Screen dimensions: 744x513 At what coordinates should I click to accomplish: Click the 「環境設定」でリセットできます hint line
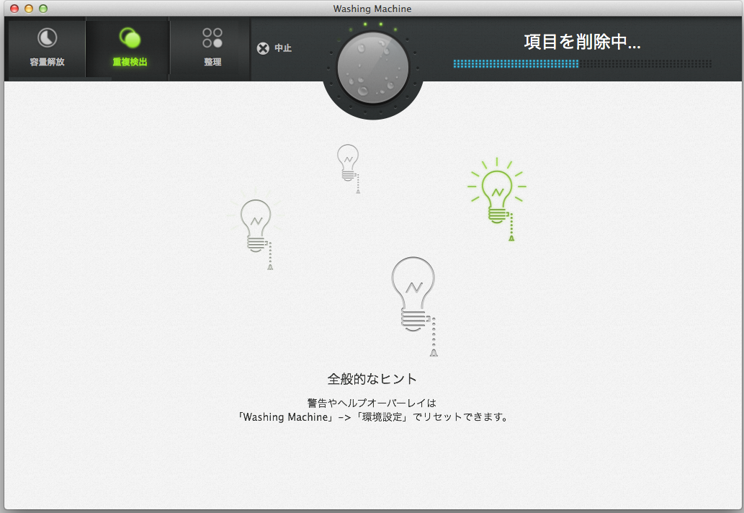(x=372, y=417)
